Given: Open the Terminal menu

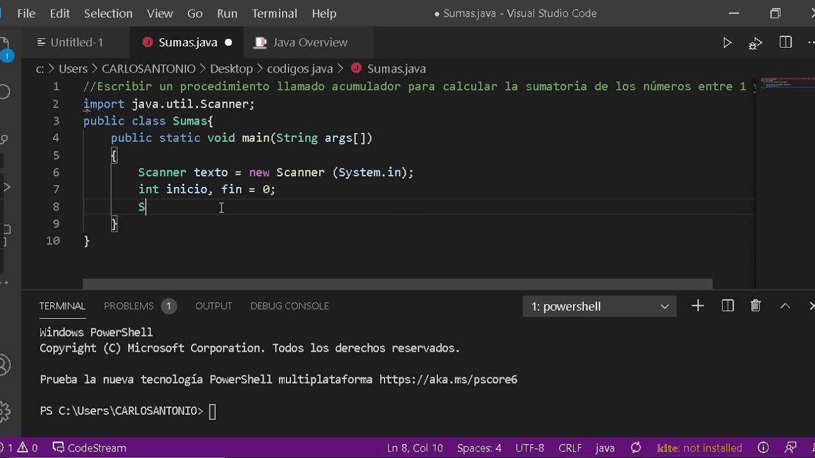Looking at the screenshot, I should pos(274,13).
